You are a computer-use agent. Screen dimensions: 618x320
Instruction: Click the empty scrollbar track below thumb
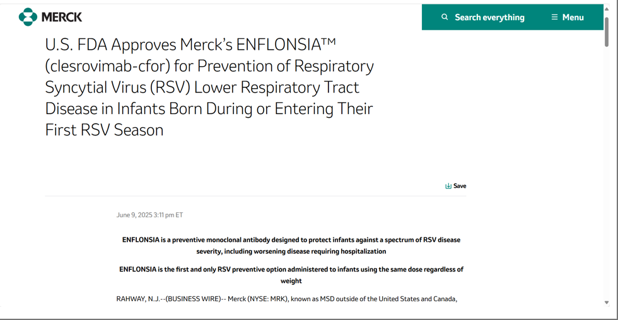(x=607, y=173)
